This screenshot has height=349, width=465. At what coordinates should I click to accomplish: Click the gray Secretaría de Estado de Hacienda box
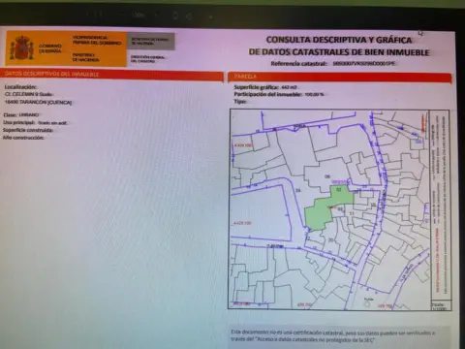pyautogui.click(x=151, y=42)
